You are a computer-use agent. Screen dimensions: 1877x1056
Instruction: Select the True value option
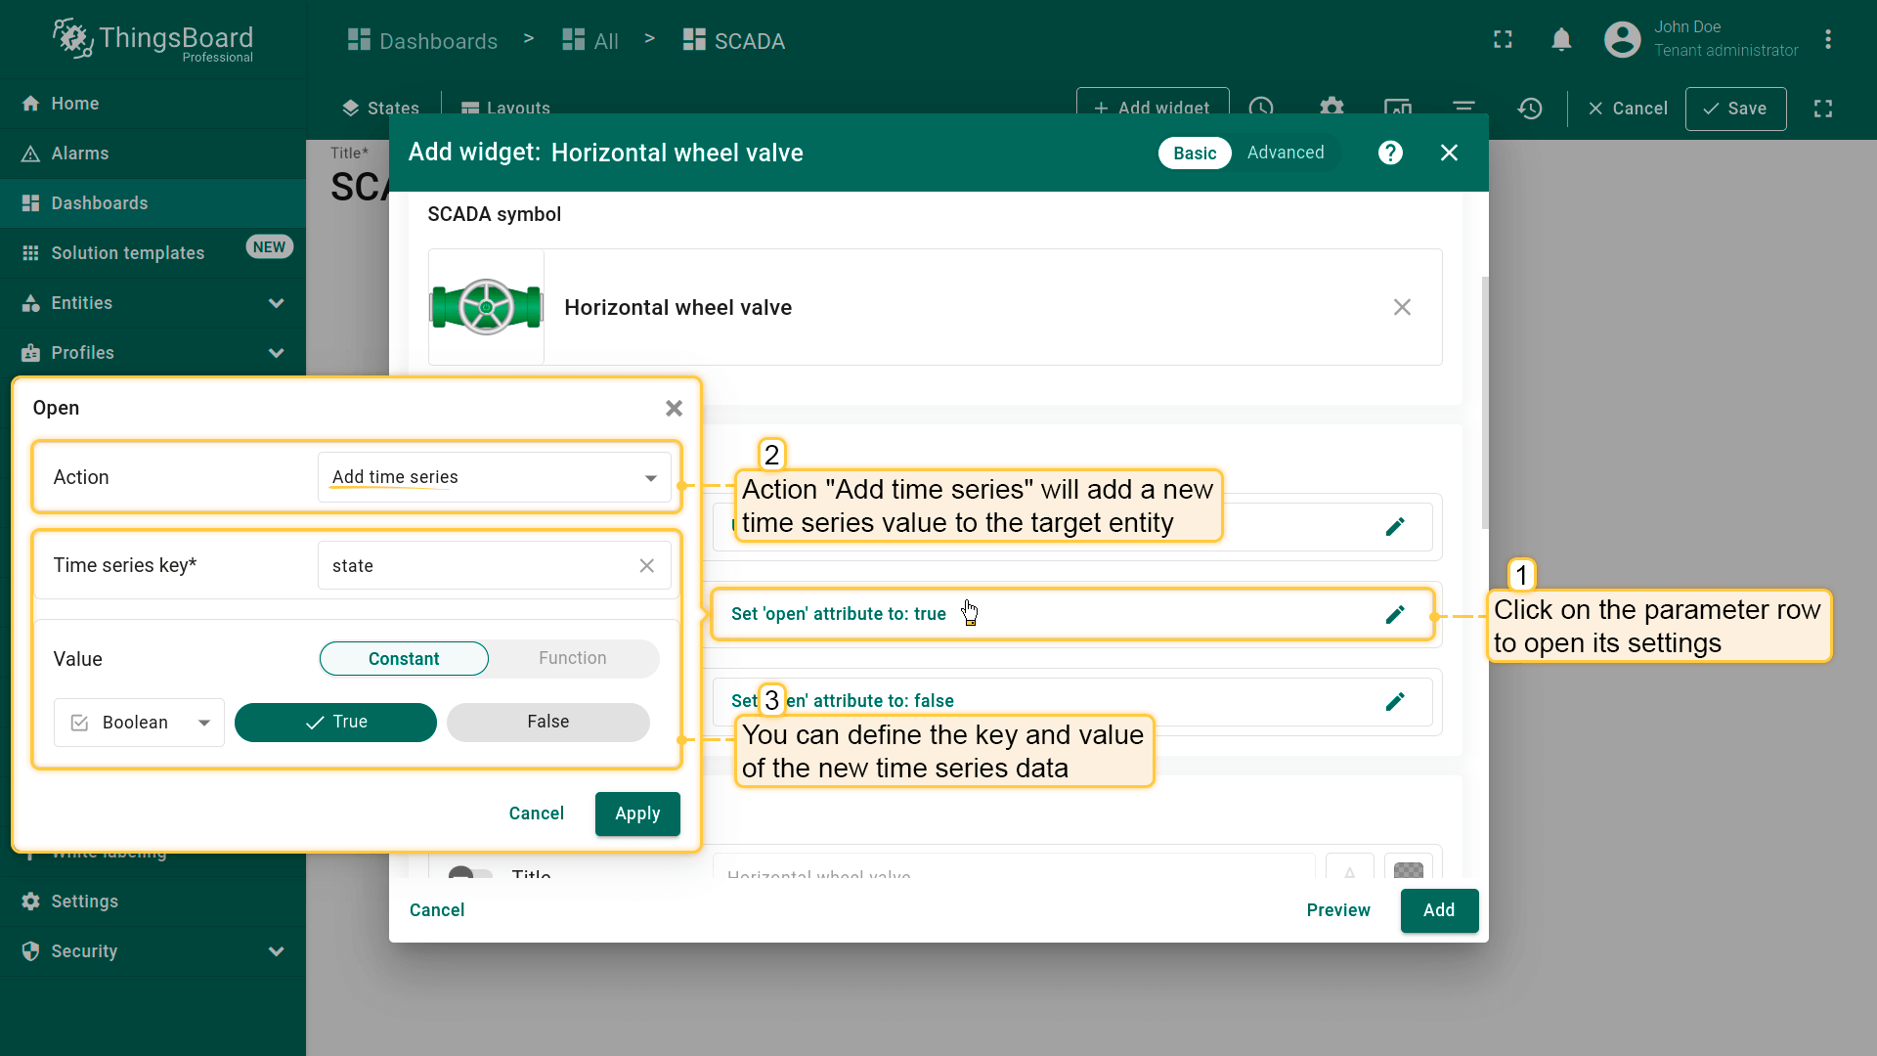pos(335,722)
